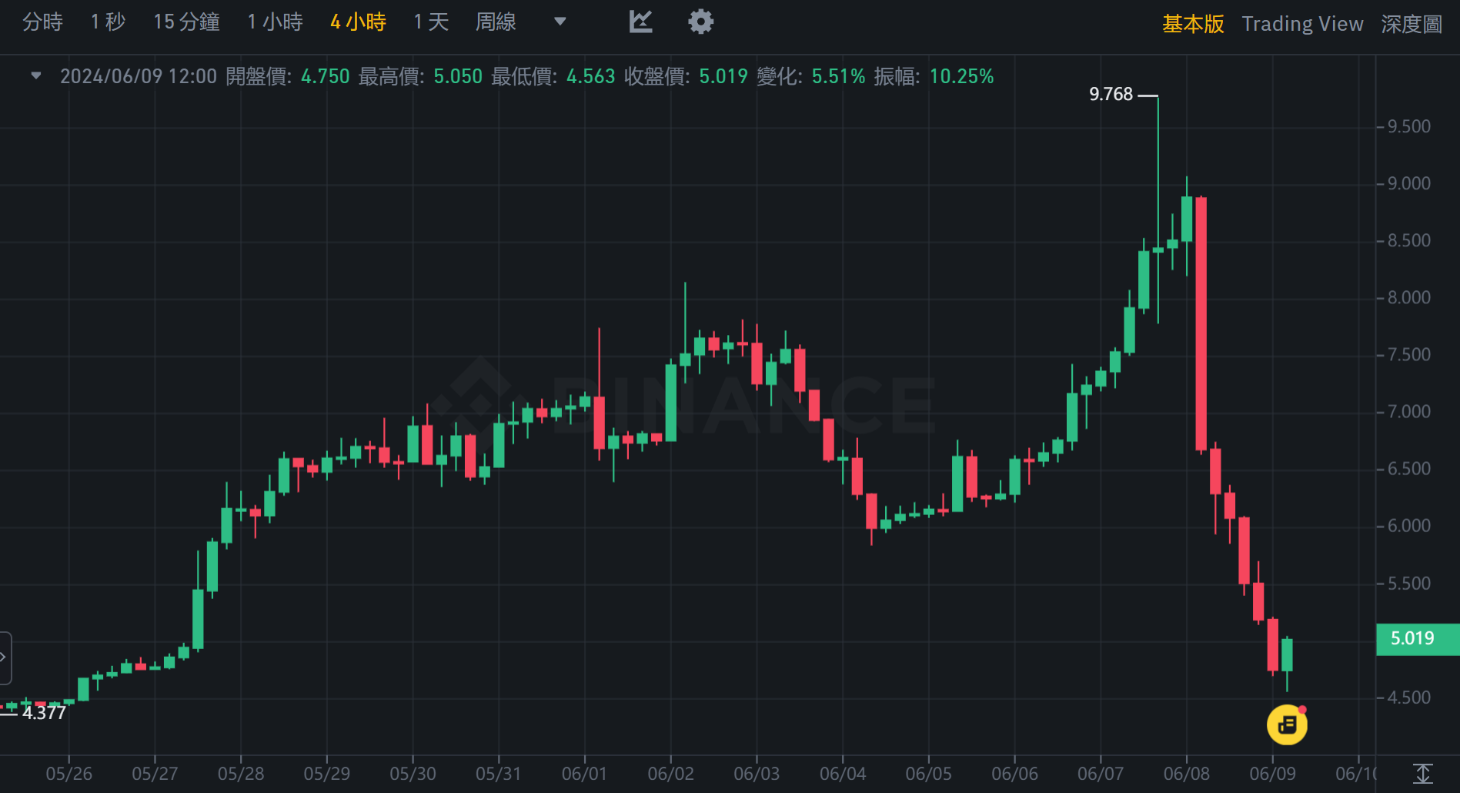Select the 4 小時 interval

tap(358, 22)
